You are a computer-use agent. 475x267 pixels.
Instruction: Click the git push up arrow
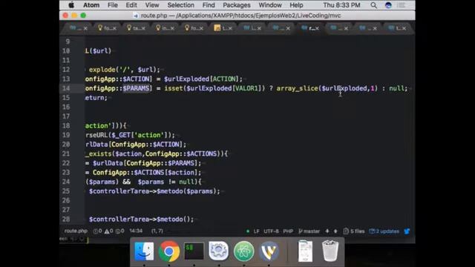coord(335,231)
